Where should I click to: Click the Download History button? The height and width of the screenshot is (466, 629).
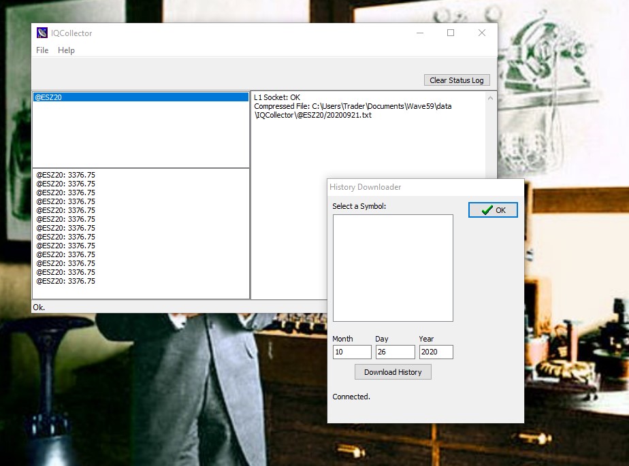tap(393, 372)
